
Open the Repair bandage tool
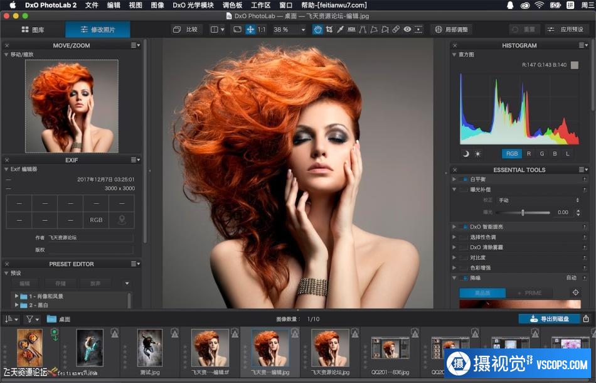tap(396, 30)
